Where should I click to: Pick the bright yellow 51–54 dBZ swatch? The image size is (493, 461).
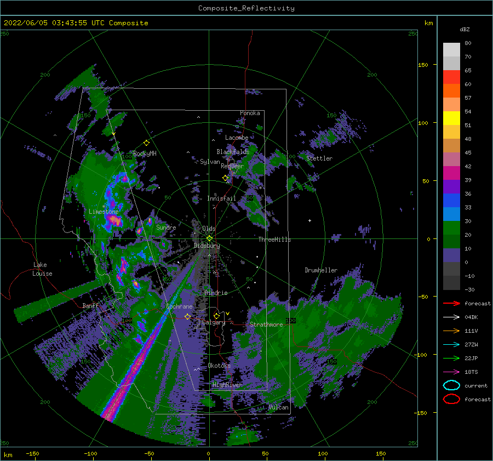[x=451, y=118]
